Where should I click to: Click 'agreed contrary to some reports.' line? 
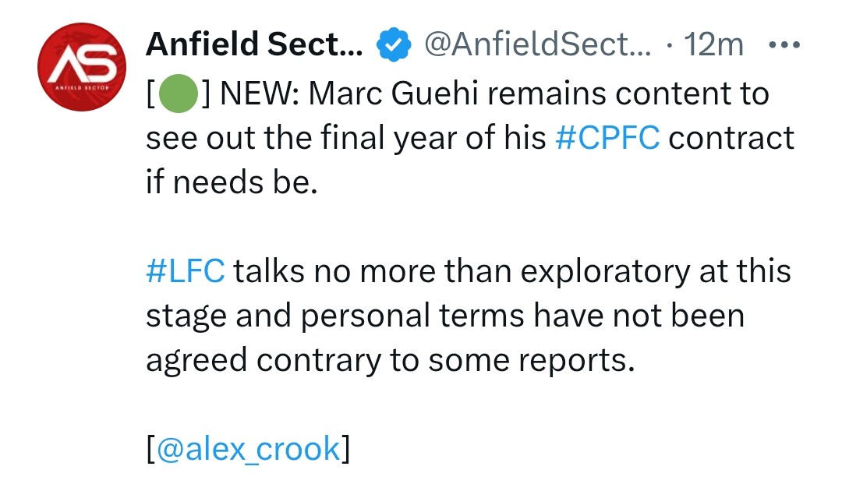click(x=391, y=360)
